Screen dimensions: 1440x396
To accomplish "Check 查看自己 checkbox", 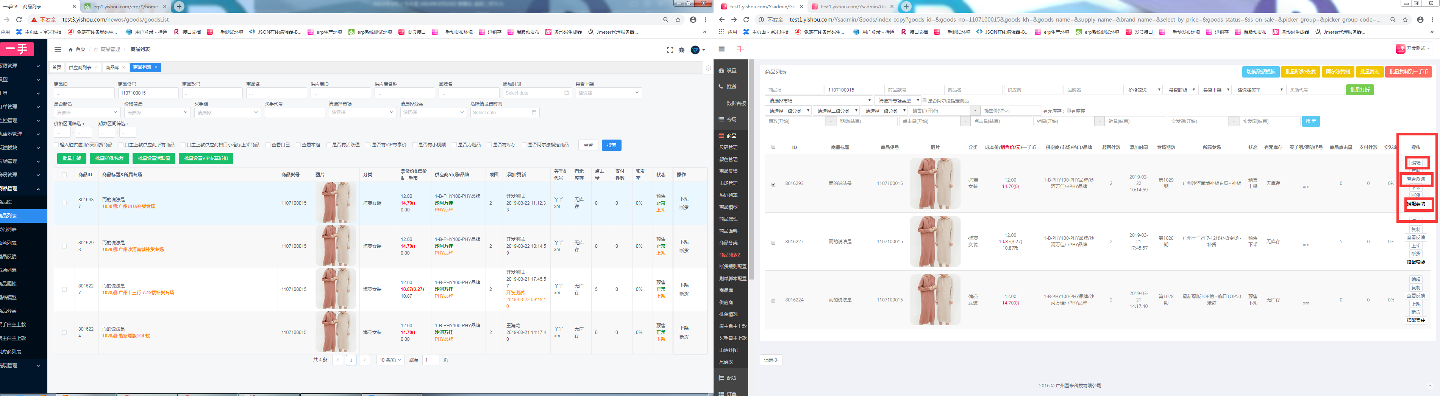I will coord(268,144).
